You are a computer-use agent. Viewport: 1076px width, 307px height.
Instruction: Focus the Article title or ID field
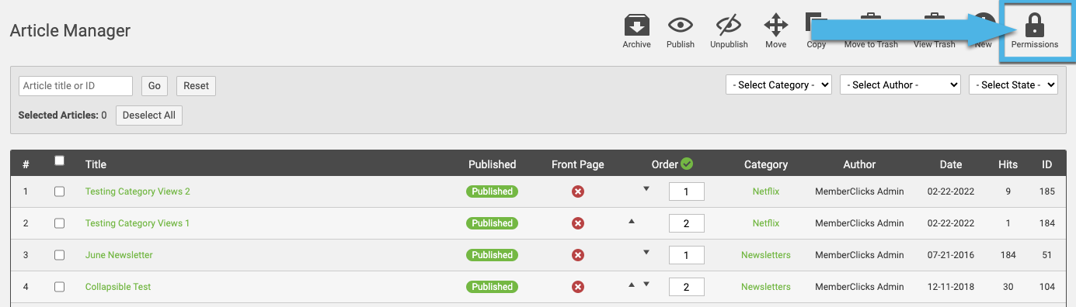tap(75, 86)
